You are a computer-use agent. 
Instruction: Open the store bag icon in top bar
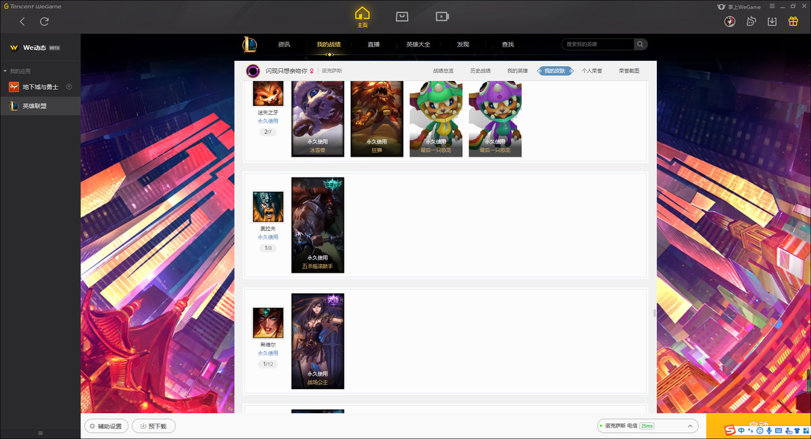click(402, 16)
